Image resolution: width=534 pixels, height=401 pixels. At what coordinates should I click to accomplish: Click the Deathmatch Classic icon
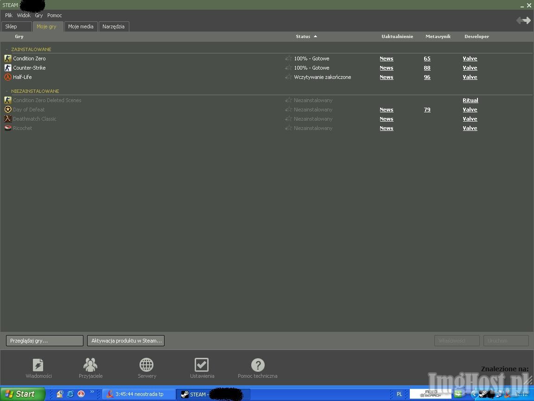(x=8, y=119)
